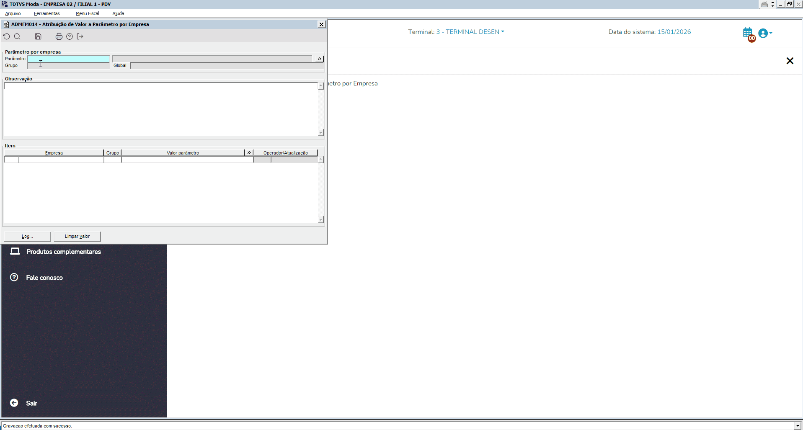
Task: Click the Limpar valor button
Action: click(x=77, y=236)
